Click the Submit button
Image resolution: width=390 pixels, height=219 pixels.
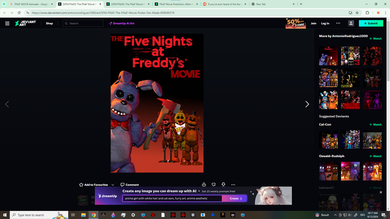(371, 23)
